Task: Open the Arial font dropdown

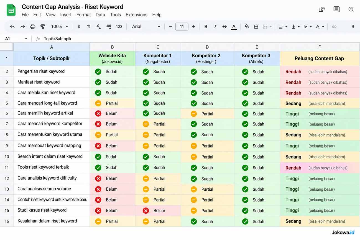Action: [146, 27]
